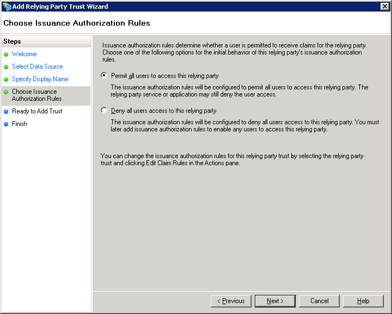The height and width of the screenshot is (314, 392).
Task: Click the green bullet beside Specify Display Name
Action: (6, 80)
